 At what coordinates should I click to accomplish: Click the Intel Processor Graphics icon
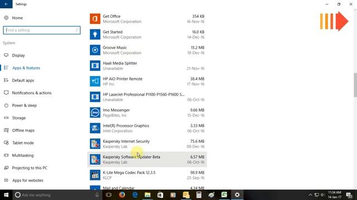(x=95, y=128)
